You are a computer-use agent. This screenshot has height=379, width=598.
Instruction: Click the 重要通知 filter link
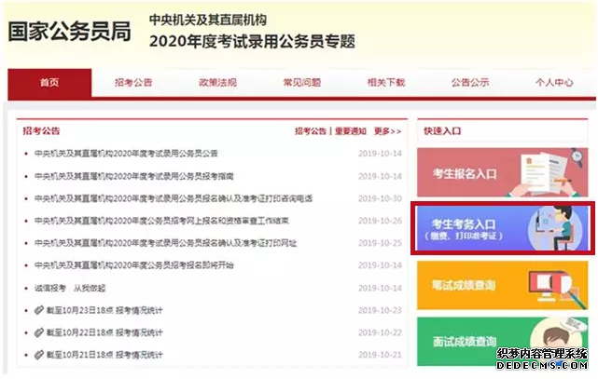coord(351,131)
